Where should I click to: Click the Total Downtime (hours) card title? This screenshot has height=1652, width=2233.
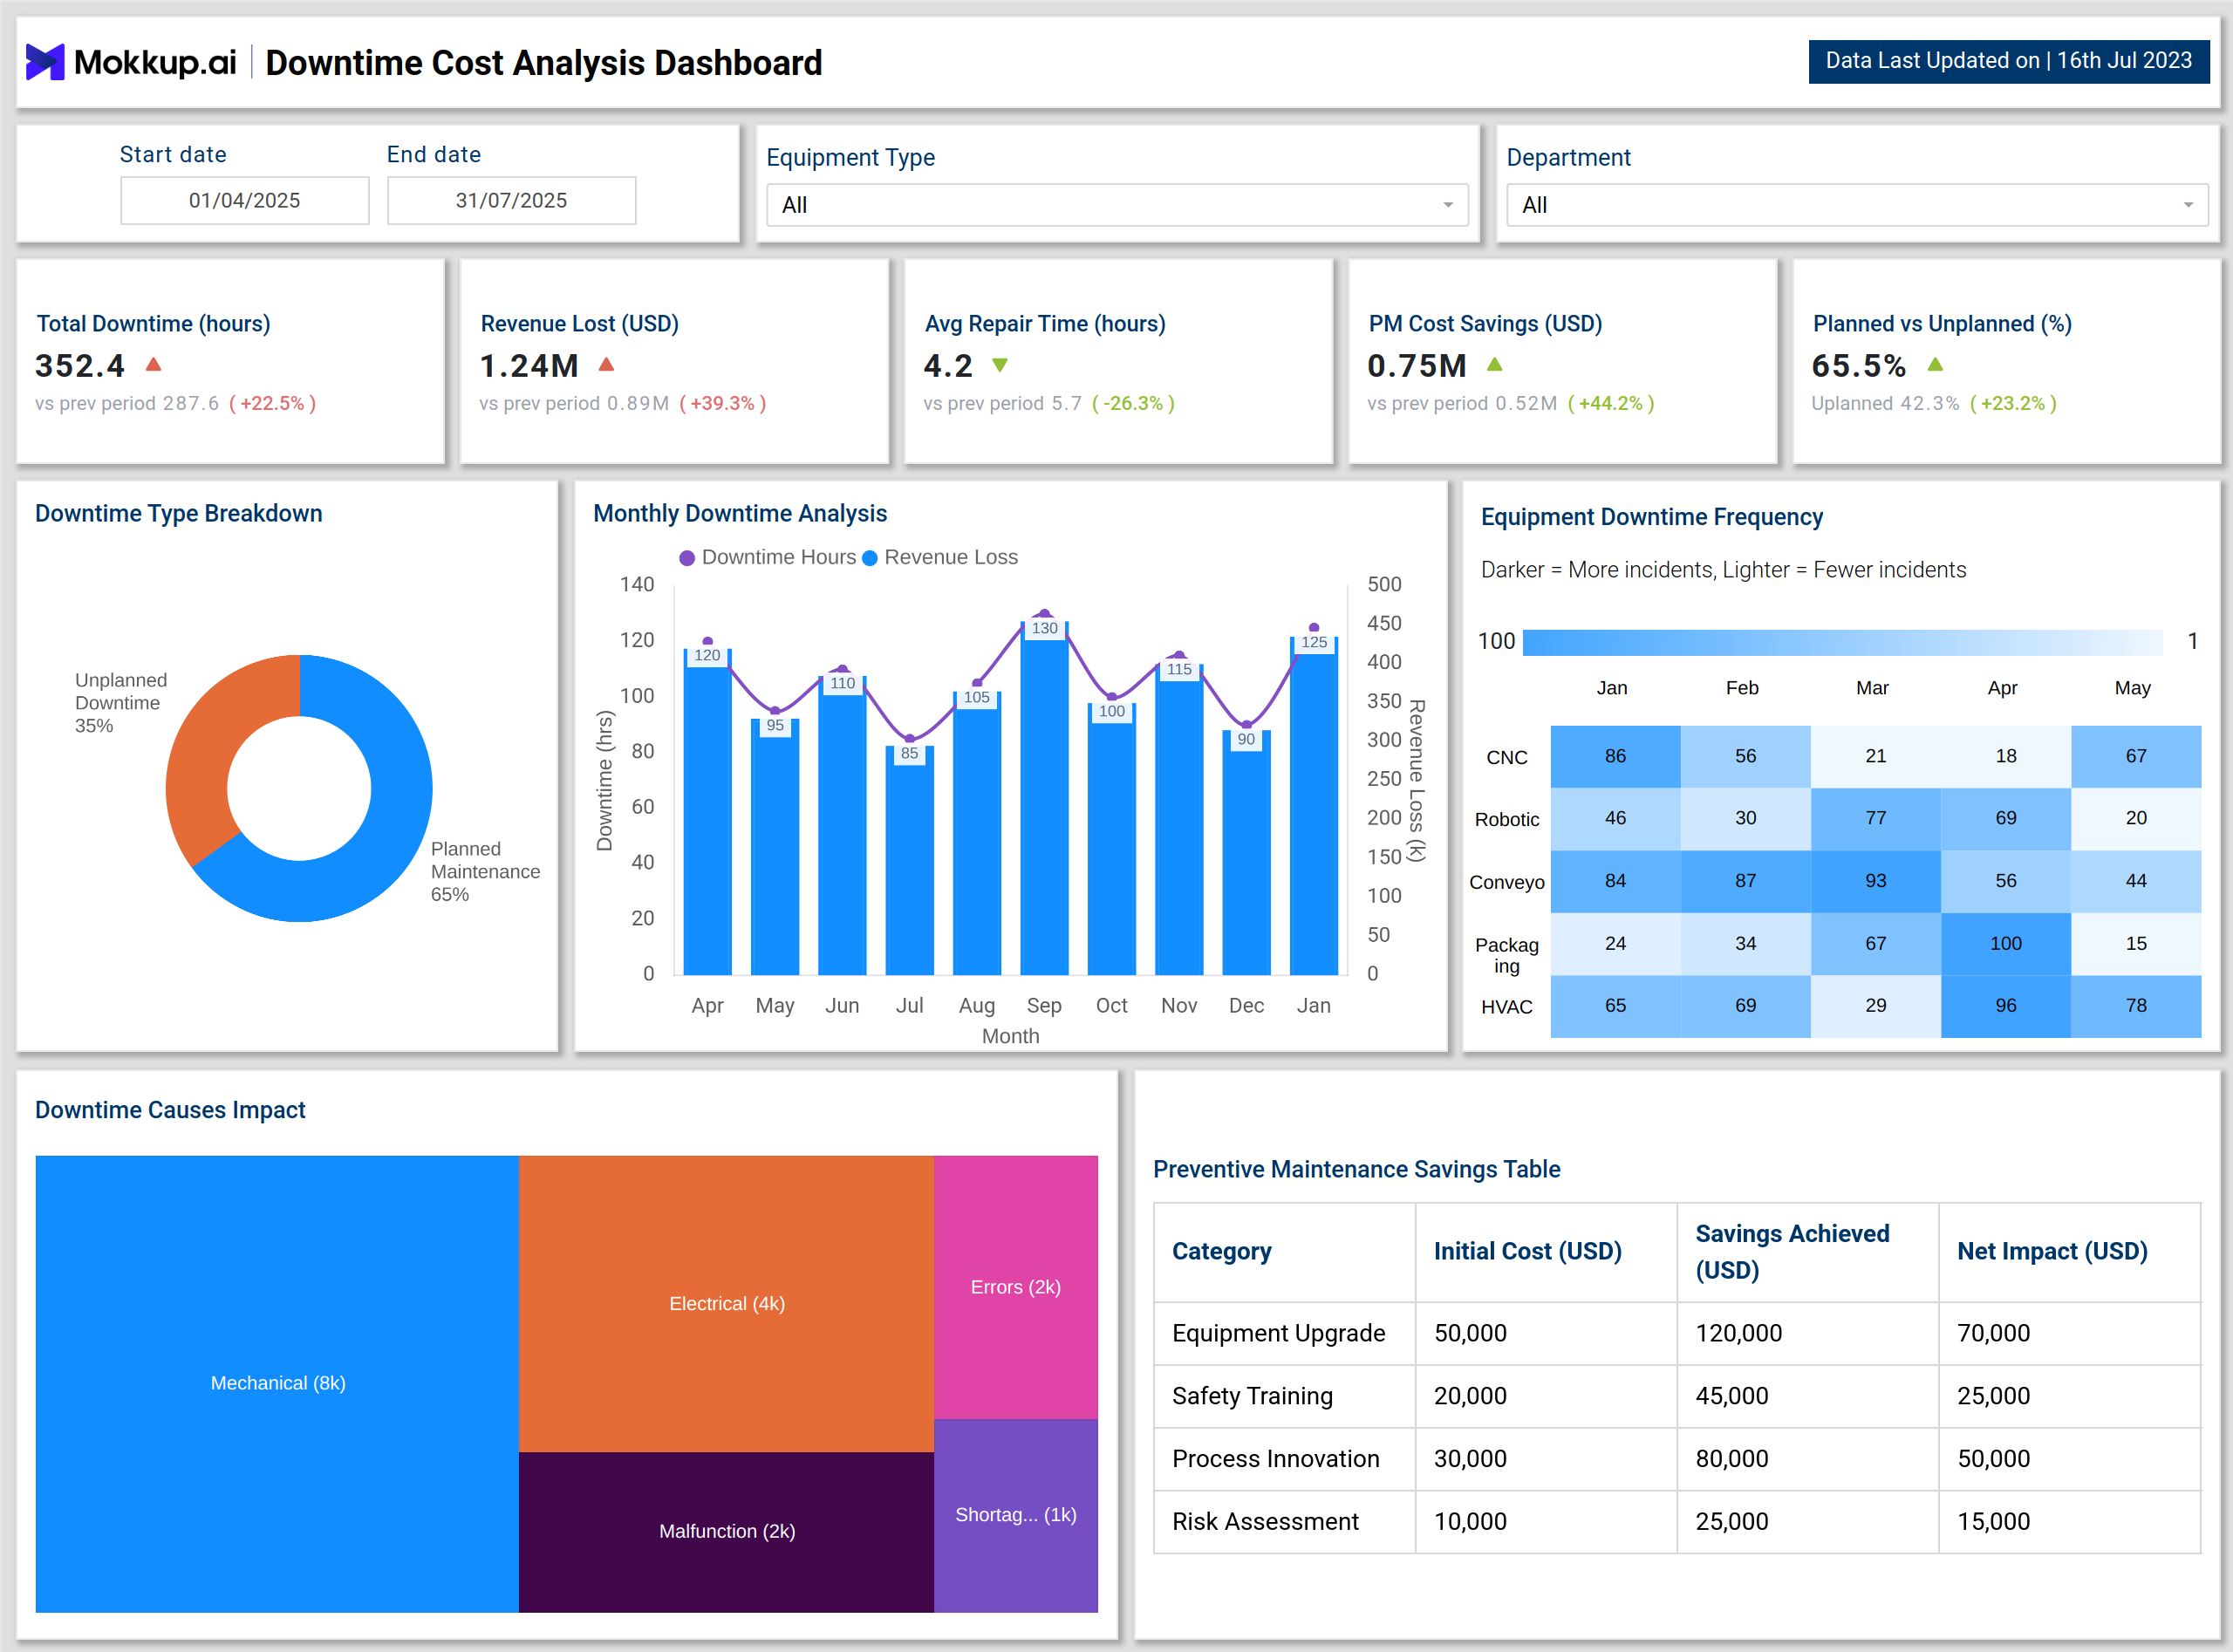[x=153, y=324]
